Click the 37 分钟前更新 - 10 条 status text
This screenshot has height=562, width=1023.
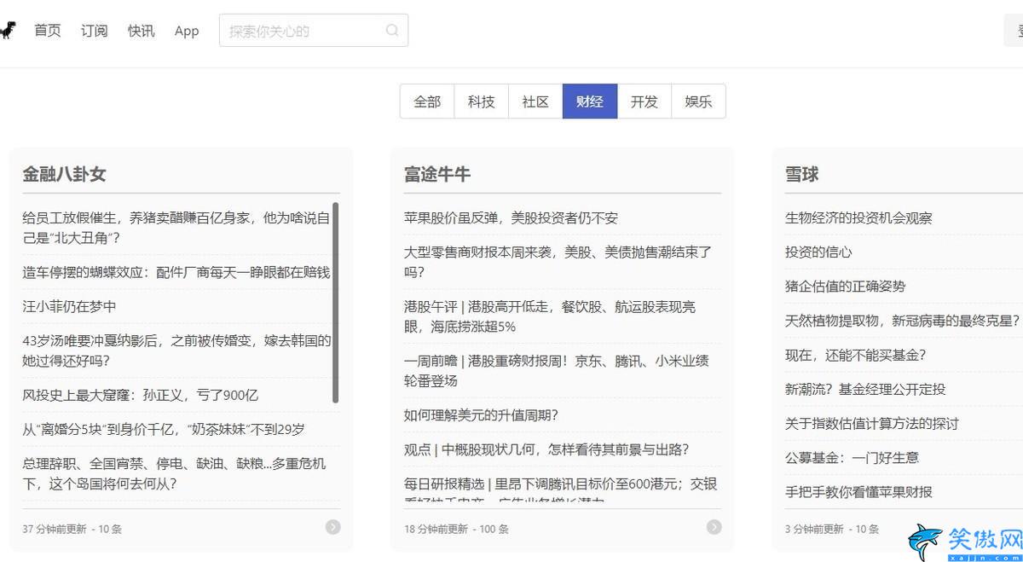pos(72,529)
